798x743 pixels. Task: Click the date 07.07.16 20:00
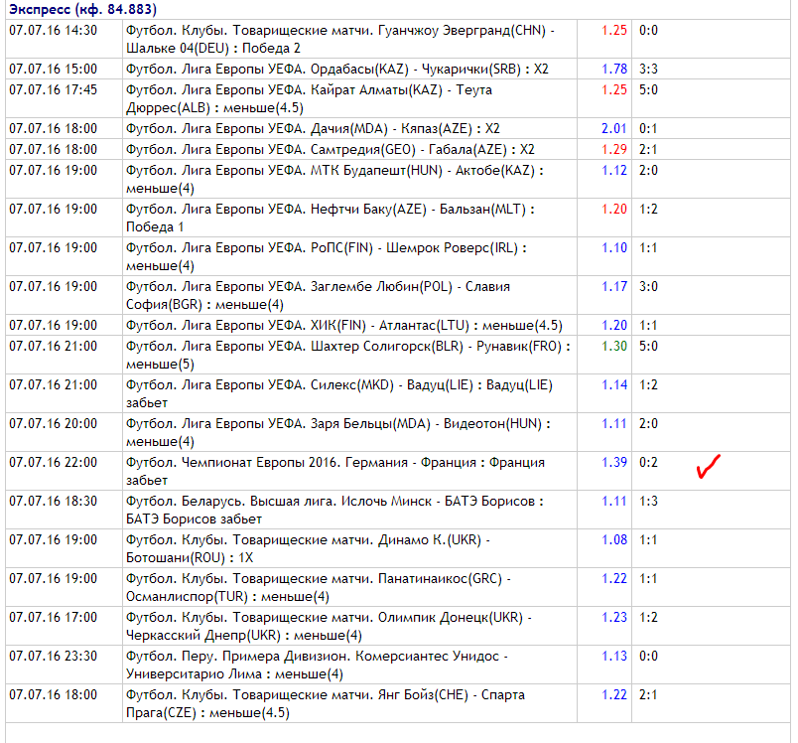coord(53,423)
